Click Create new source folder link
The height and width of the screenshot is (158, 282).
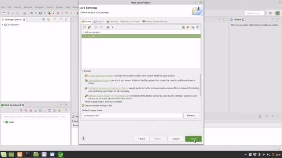tap(101, 75)
